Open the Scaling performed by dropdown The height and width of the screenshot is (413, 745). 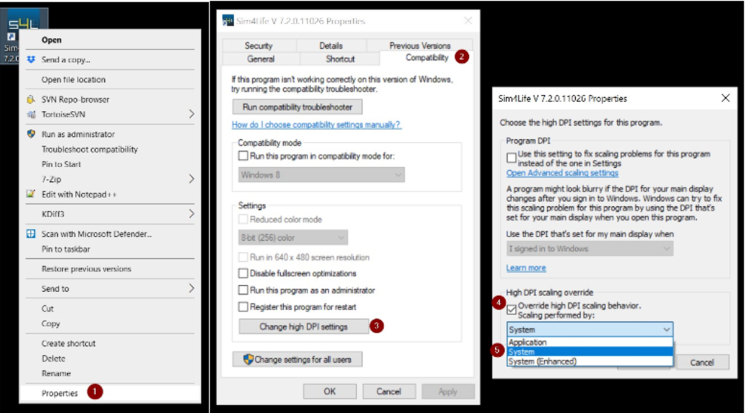[589, 330]
